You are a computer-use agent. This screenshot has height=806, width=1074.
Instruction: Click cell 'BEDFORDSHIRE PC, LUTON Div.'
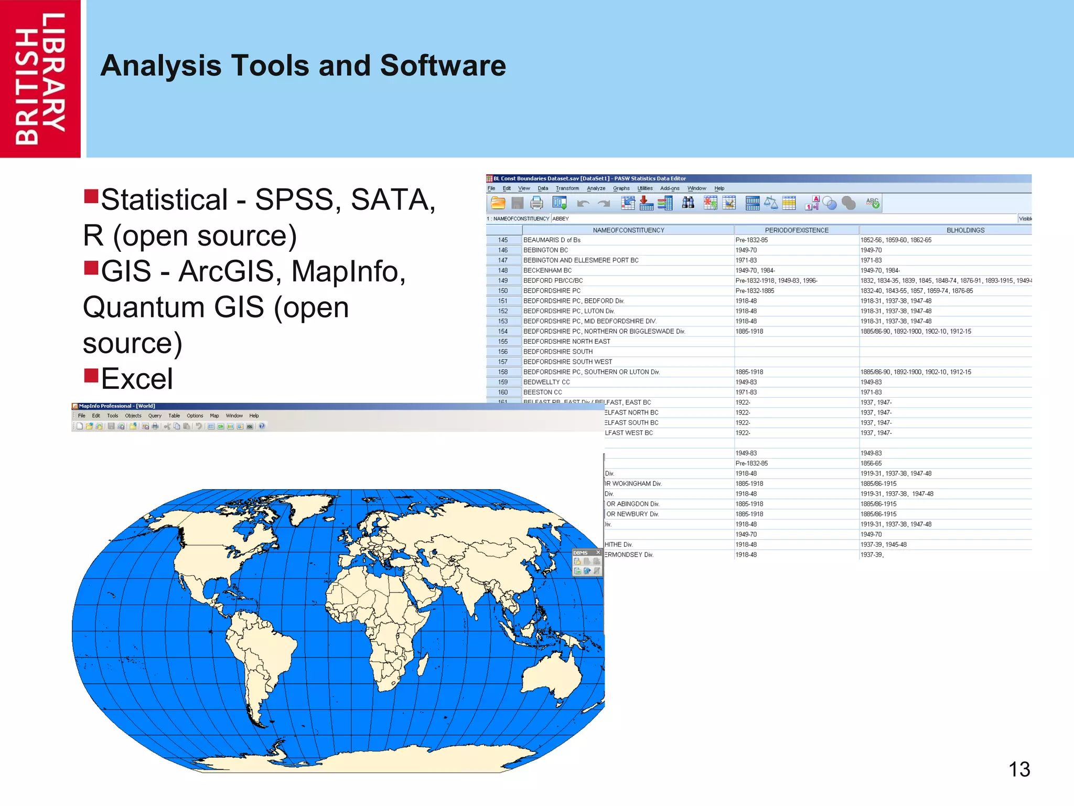628,311
